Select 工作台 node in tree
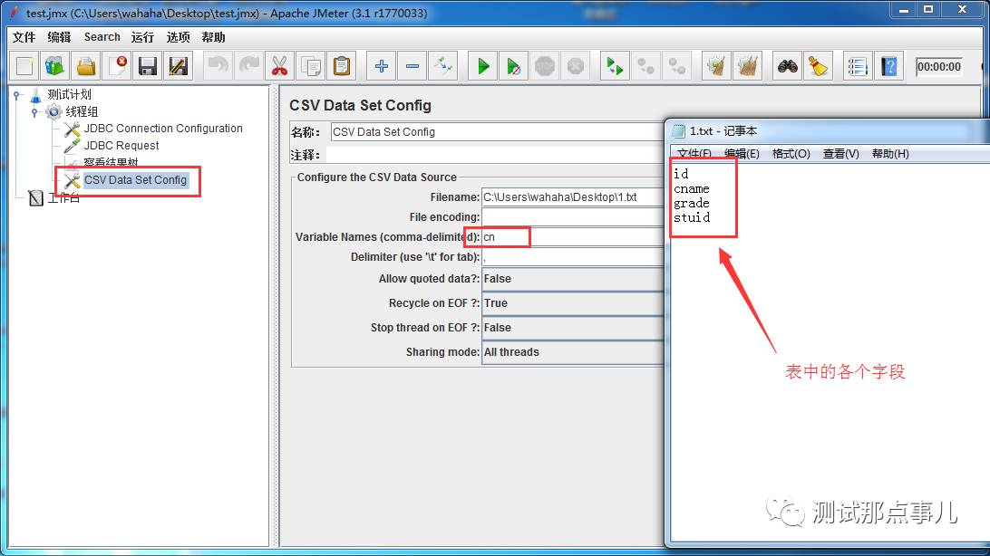990x556 pixels. (x=63, y=198)
